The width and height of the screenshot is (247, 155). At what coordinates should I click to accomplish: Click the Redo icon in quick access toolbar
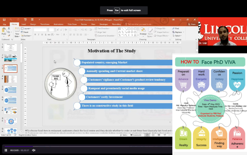pos(18,20)
